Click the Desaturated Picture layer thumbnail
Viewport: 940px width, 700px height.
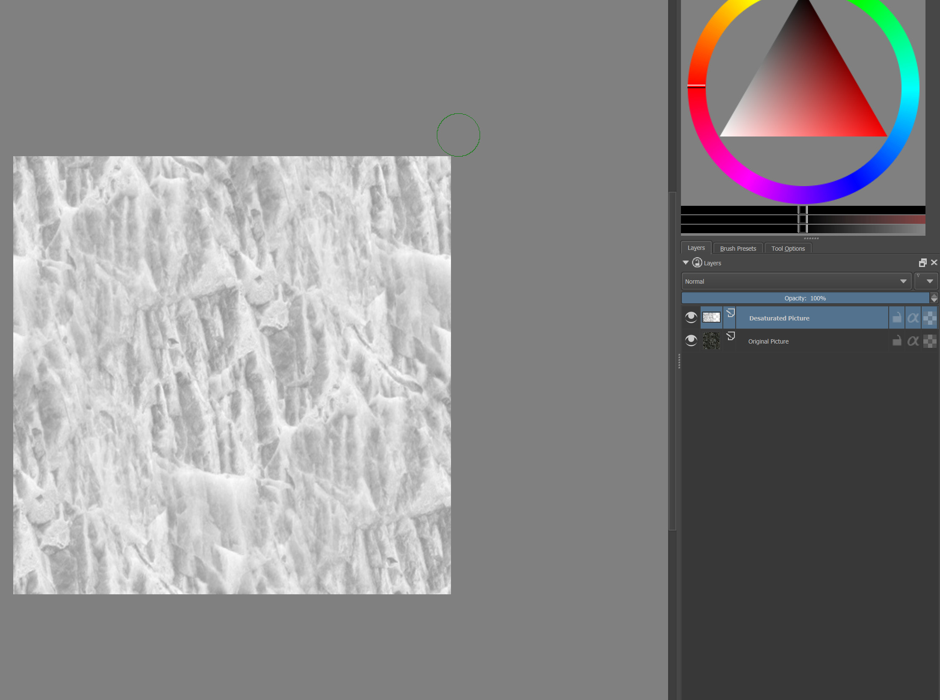(x=711, y=317)
